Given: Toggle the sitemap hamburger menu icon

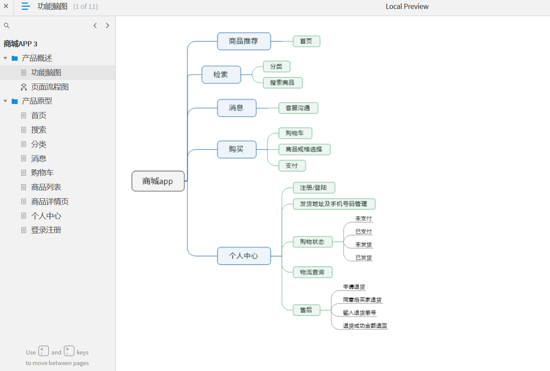Looking at the screenshot, I should point(26,6).
